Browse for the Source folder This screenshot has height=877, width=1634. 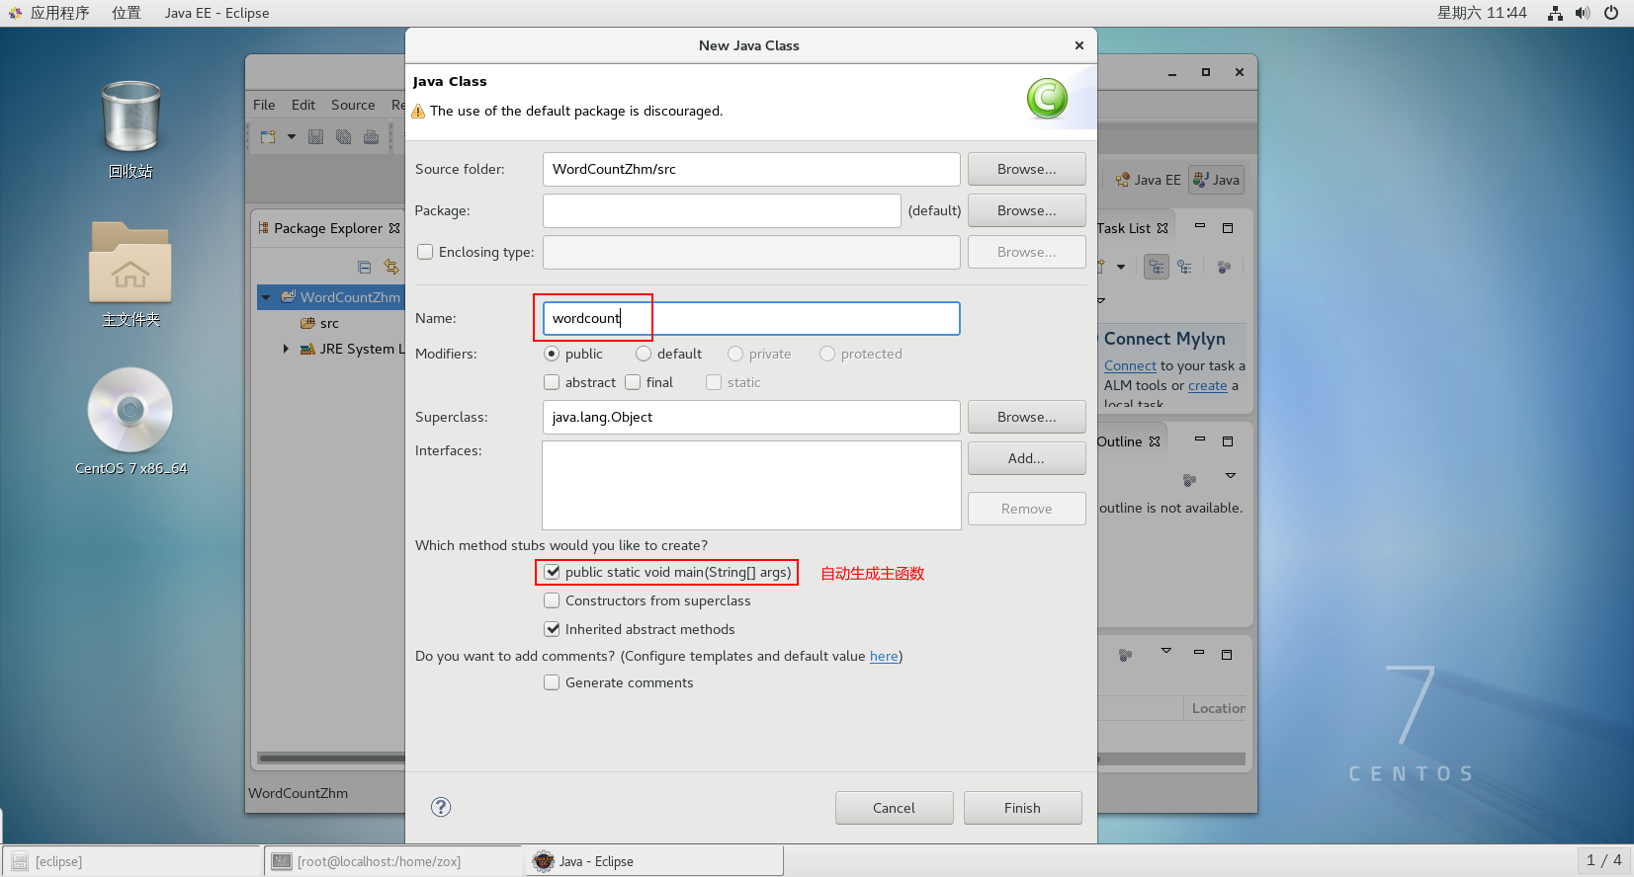(1026, 169)
